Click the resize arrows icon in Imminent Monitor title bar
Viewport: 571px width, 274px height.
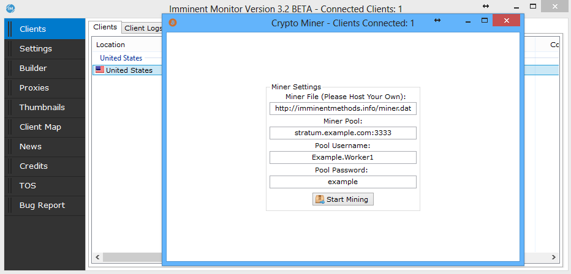tap(486, 6)
